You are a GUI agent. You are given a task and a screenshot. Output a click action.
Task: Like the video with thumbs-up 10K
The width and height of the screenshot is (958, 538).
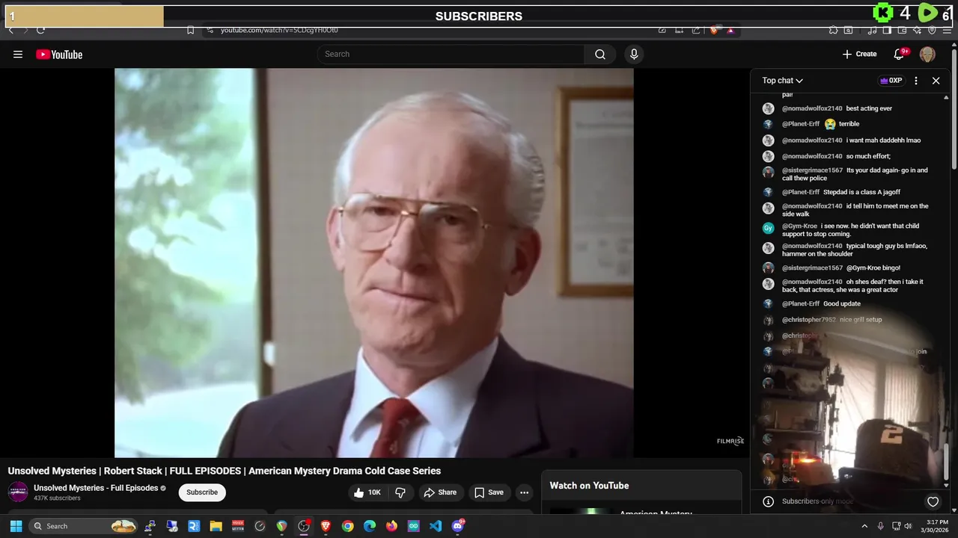[x=367, y=492]
